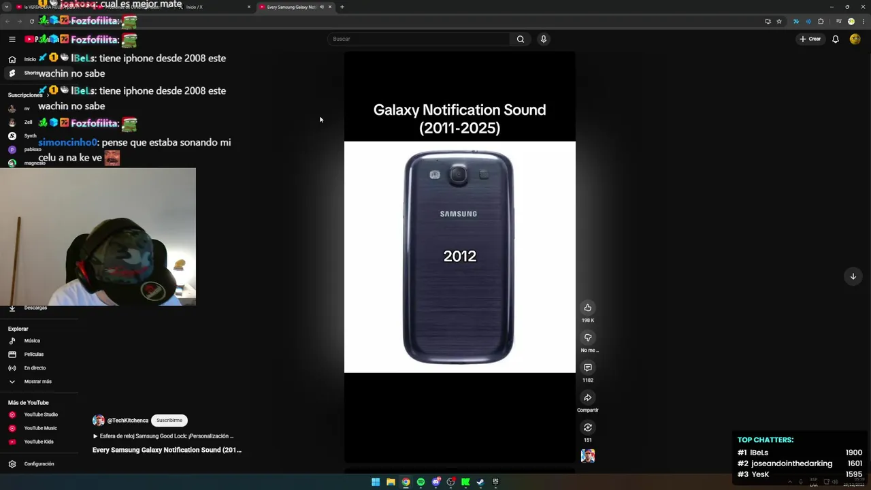Open a new browser tab
The height and width of the screenshot is (490, 871).
pos(342,7)
